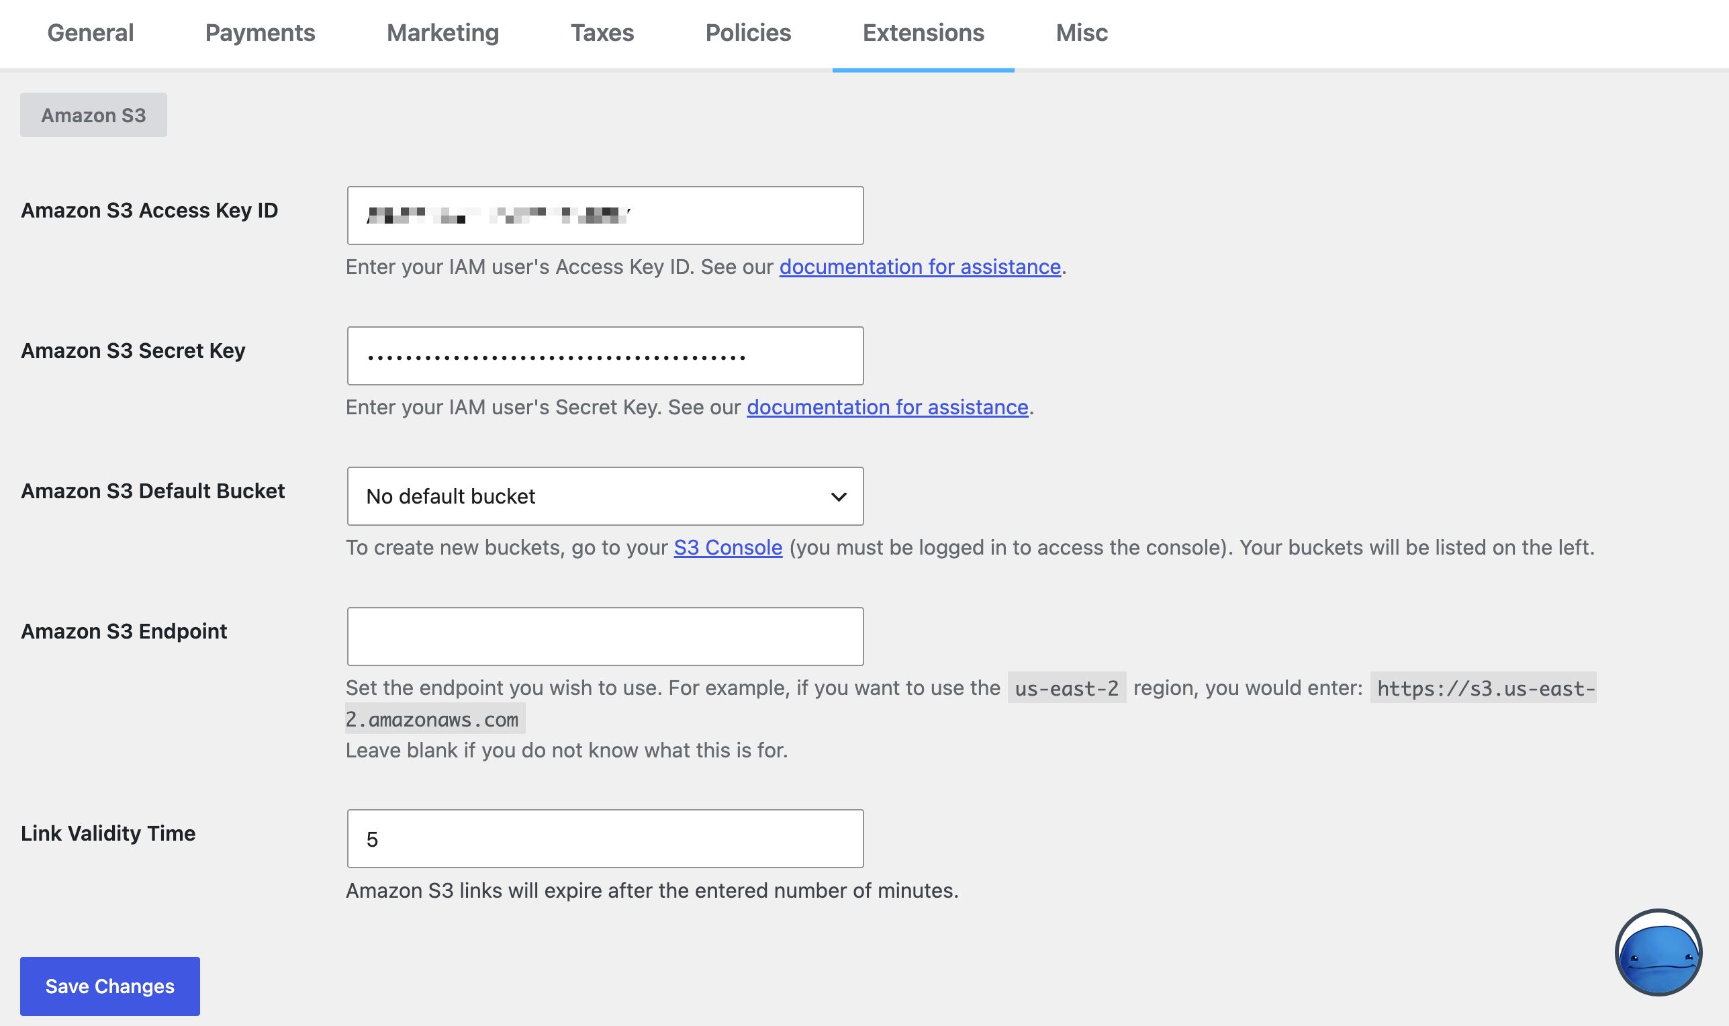Click the us-east-2 region code snippet
Screen dimensions: 1729x1026
1066,688
